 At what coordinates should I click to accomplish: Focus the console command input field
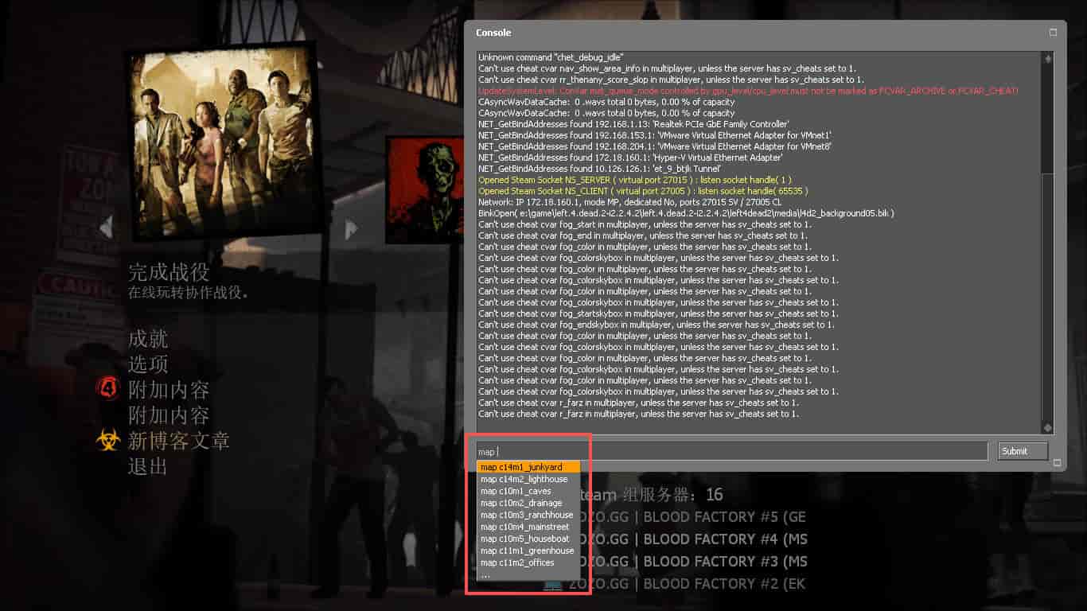[731, 452]
